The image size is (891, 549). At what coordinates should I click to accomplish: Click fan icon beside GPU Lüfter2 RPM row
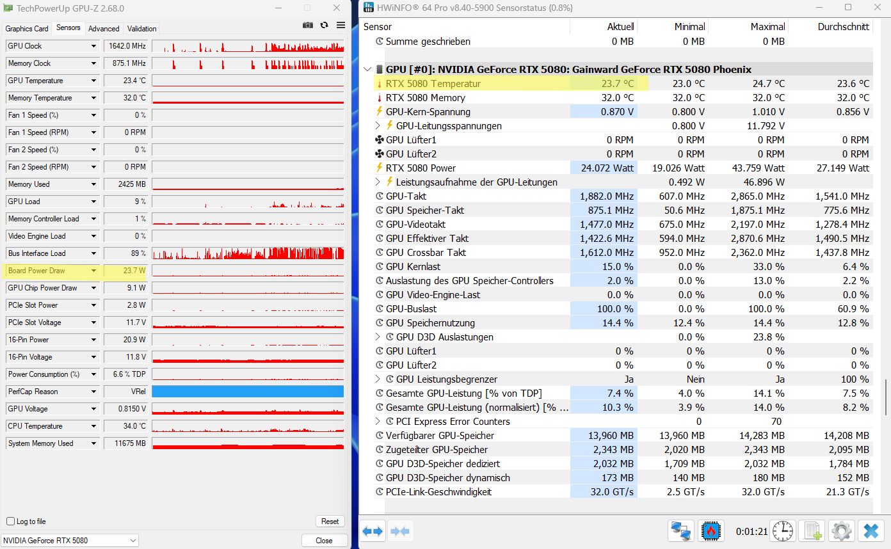tap(380, 154)
